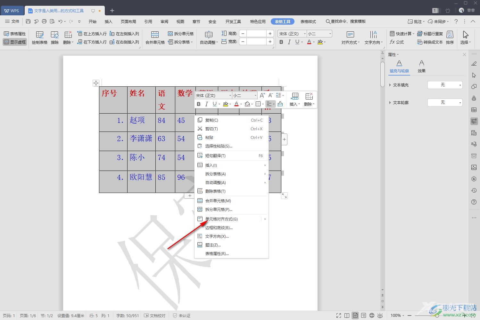Viewport: 480px width, 320px height.
Task: Open Text Outline (文本轮廓) dropdown showing 无
Action: (x=445, y=102)
